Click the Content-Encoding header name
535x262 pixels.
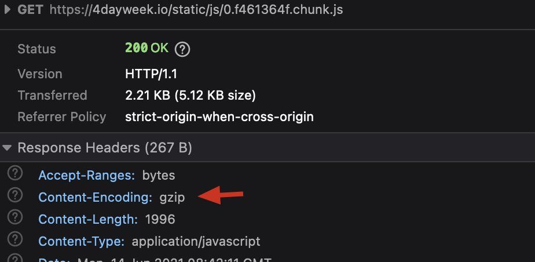tap(95, 197)
